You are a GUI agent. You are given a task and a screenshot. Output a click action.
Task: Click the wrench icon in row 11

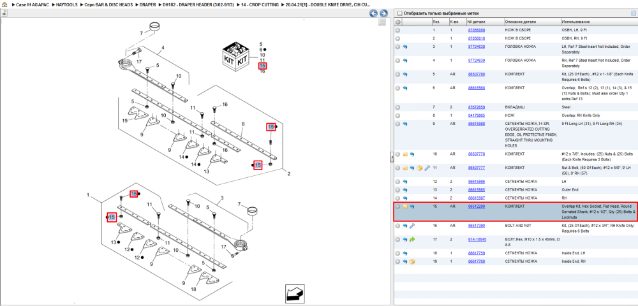point(426,168)
